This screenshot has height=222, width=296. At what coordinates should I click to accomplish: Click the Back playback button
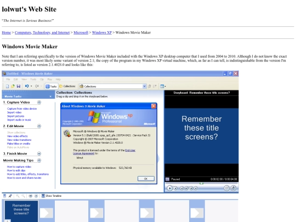tap(181, 188)
